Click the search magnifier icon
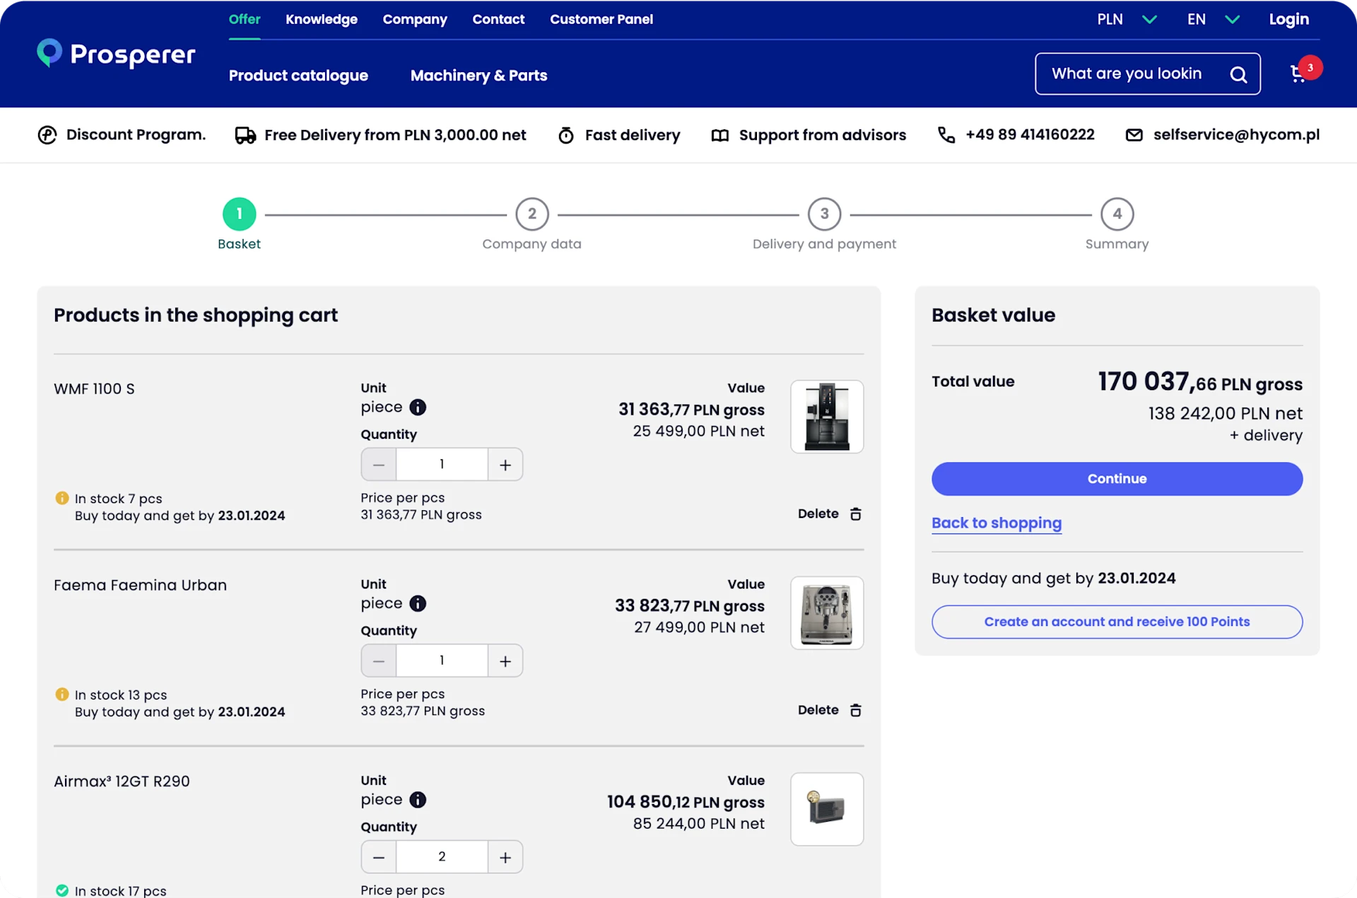1357x898 pixels. pyautogui.click(x=1238, y=73)
